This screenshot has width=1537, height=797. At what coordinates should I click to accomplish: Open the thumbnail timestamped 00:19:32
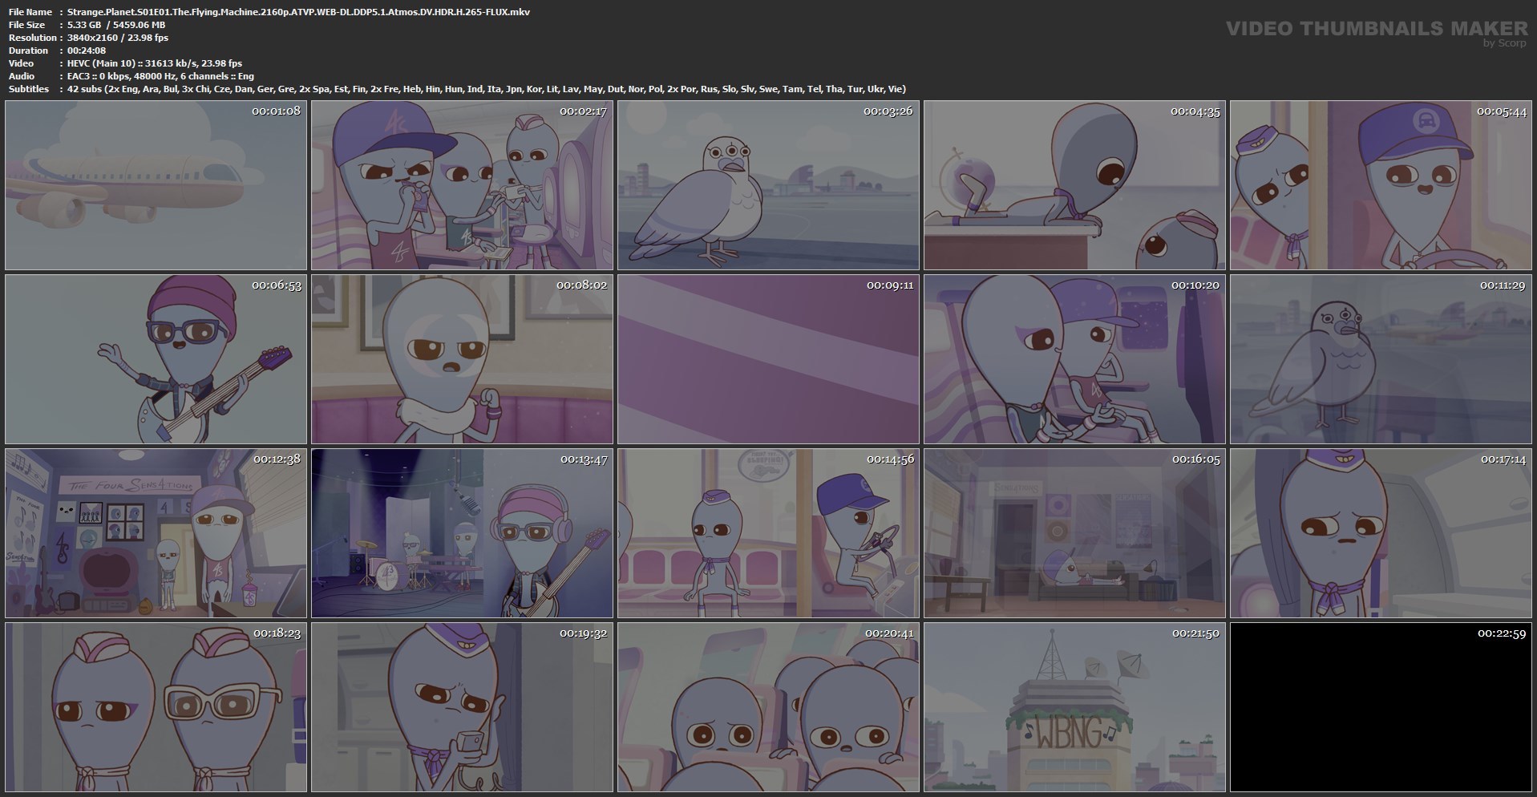click(x=462, y=707)
